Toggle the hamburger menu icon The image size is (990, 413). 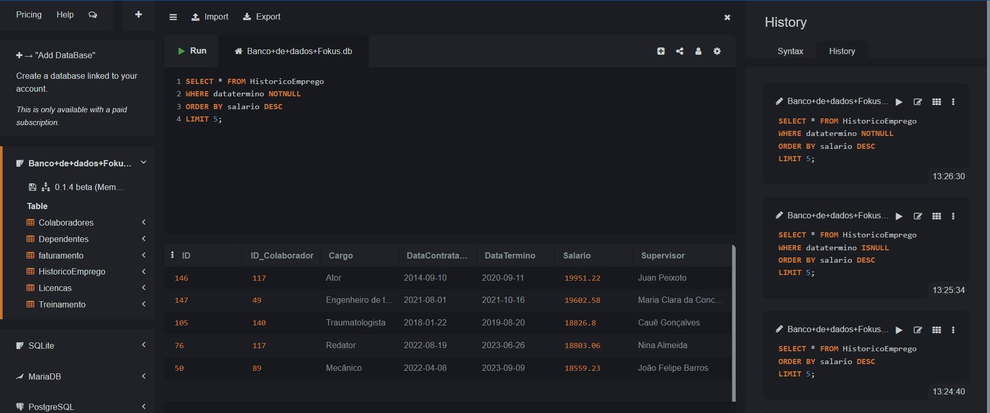coord(173,17)
